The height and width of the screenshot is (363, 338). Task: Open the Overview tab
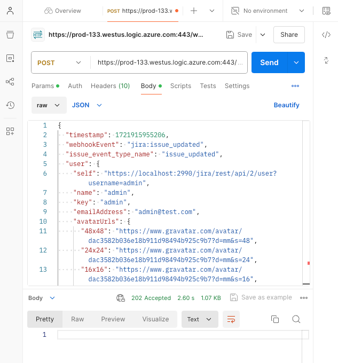pyautogui.click(x=62, y=11)
